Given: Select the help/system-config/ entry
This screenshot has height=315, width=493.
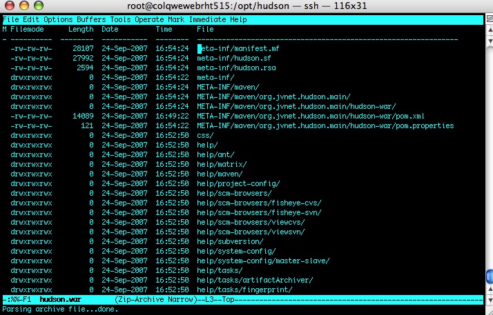Looking at the screenshot, I should pyautogui.click(x=236, y=252).
